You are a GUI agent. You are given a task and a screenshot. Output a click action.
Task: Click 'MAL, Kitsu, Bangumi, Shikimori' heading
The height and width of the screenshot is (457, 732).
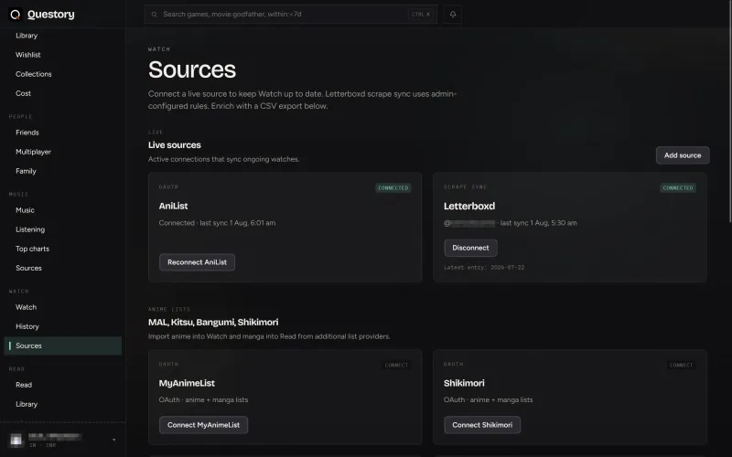click(x=213, y=323)
